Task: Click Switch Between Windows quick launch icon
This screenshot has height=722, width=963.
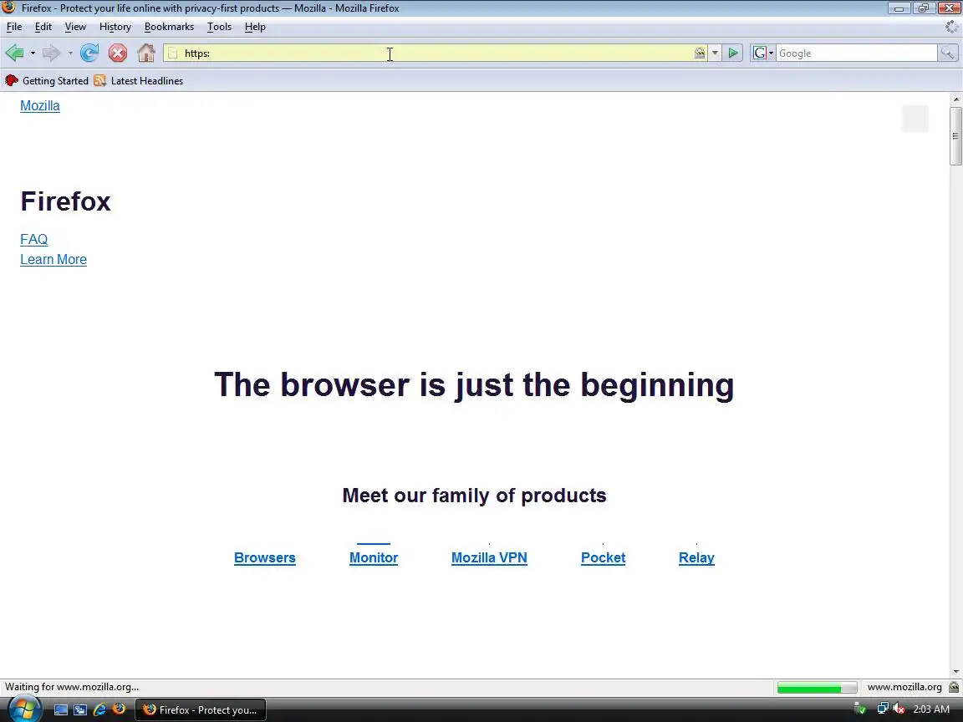Action: click(x=80, y=709)
